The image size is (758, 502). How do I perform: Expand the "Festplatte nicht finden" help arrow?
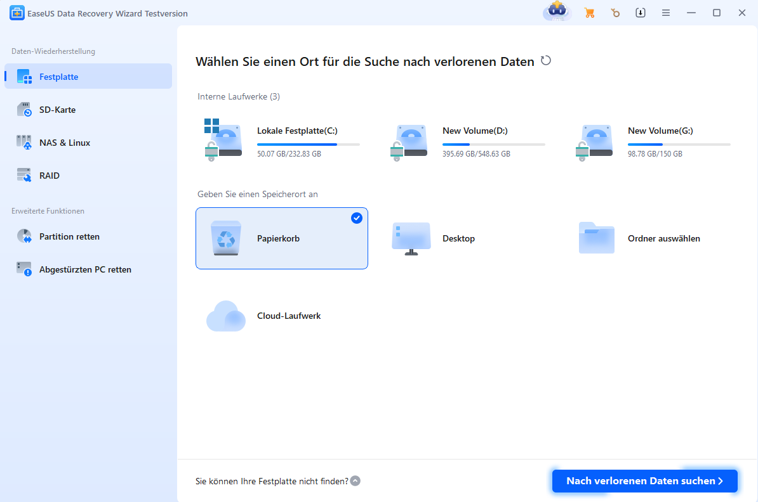pos(356,480)
